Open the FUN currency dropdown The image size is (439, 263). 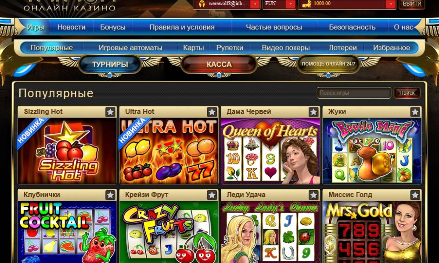[291, 4]
